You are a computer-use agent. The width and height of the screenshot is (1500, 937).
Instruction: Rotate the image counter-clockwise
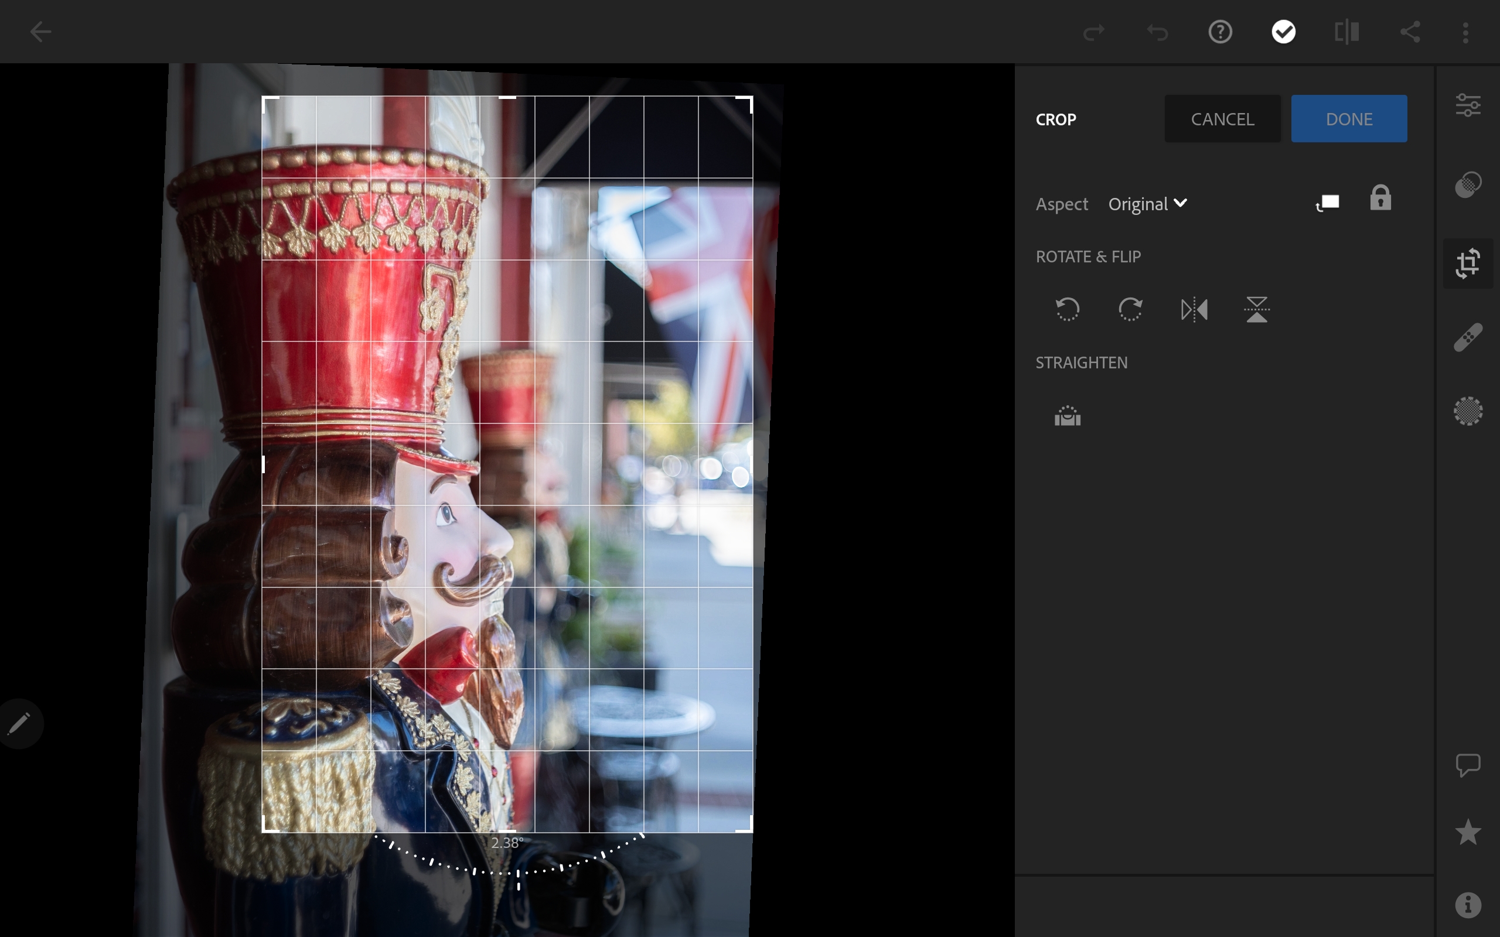pos(1068,309)
